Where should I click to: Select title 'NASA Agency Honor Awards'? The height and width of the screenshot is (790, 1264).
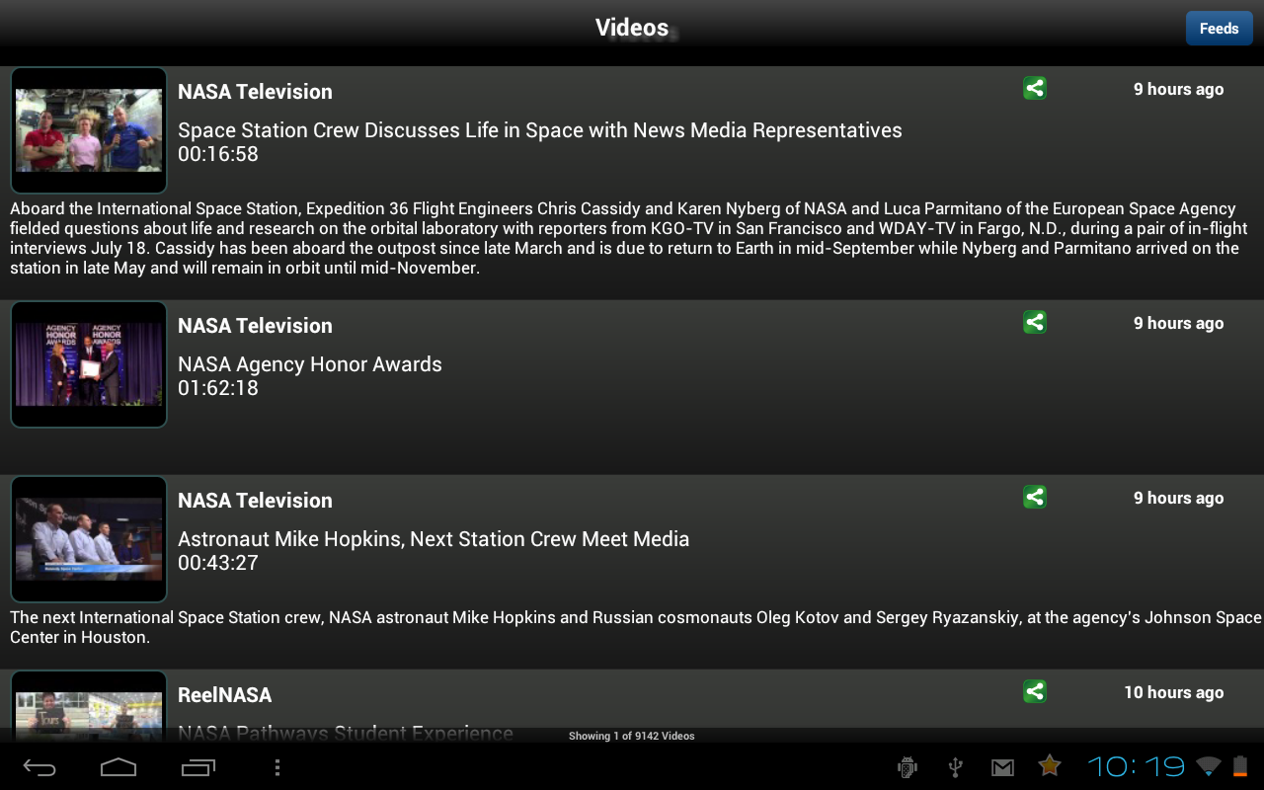pos(310,364)
